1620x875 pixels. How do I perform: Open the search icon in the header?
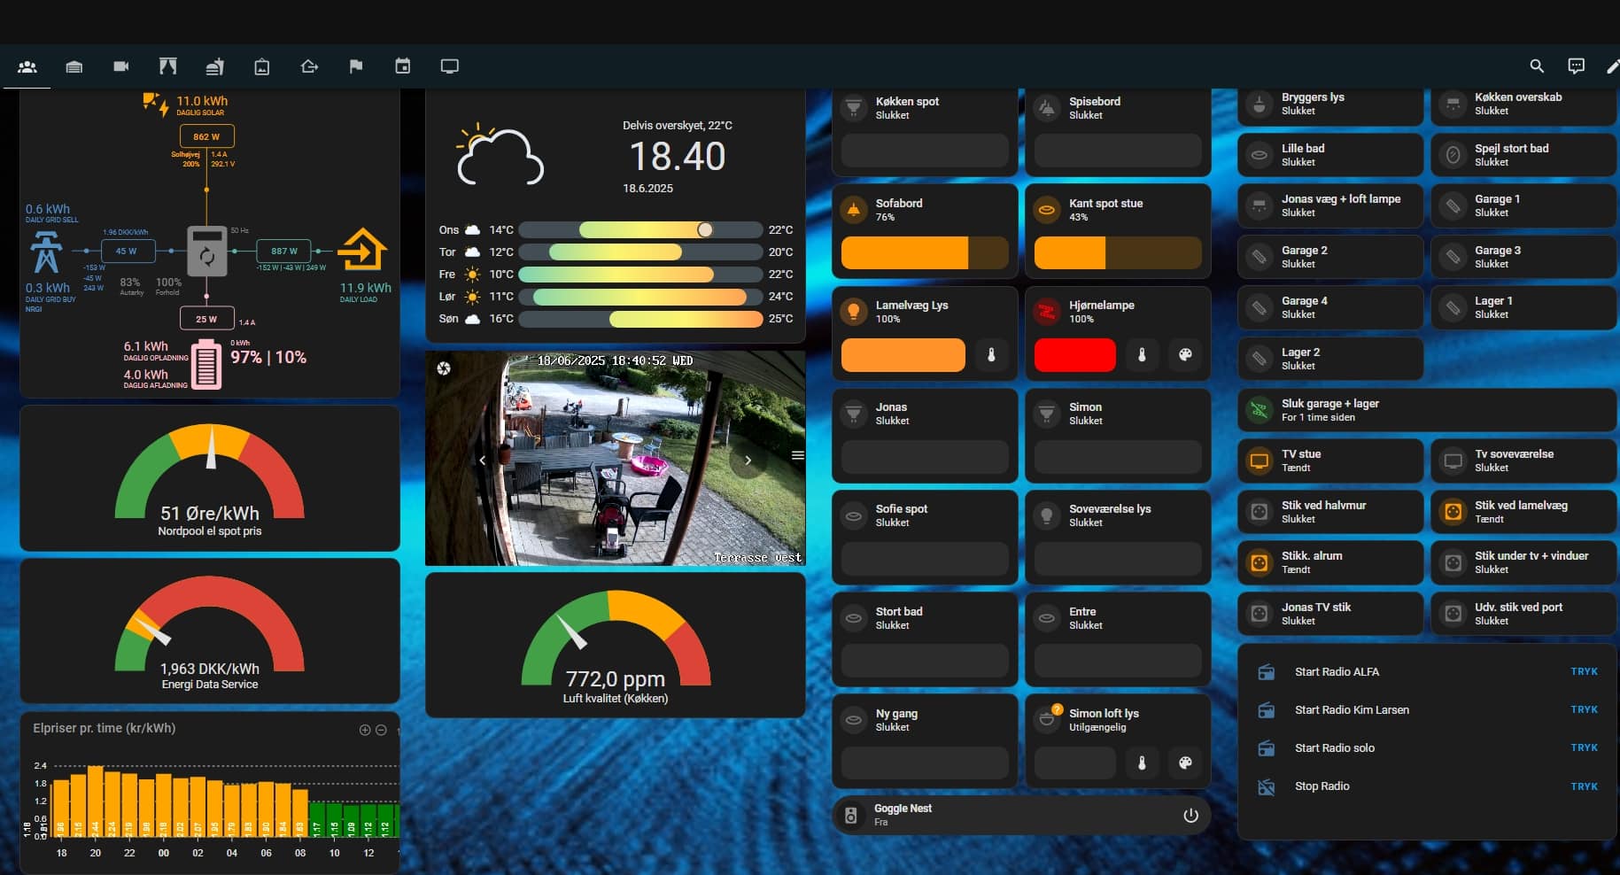[1537, 66]
